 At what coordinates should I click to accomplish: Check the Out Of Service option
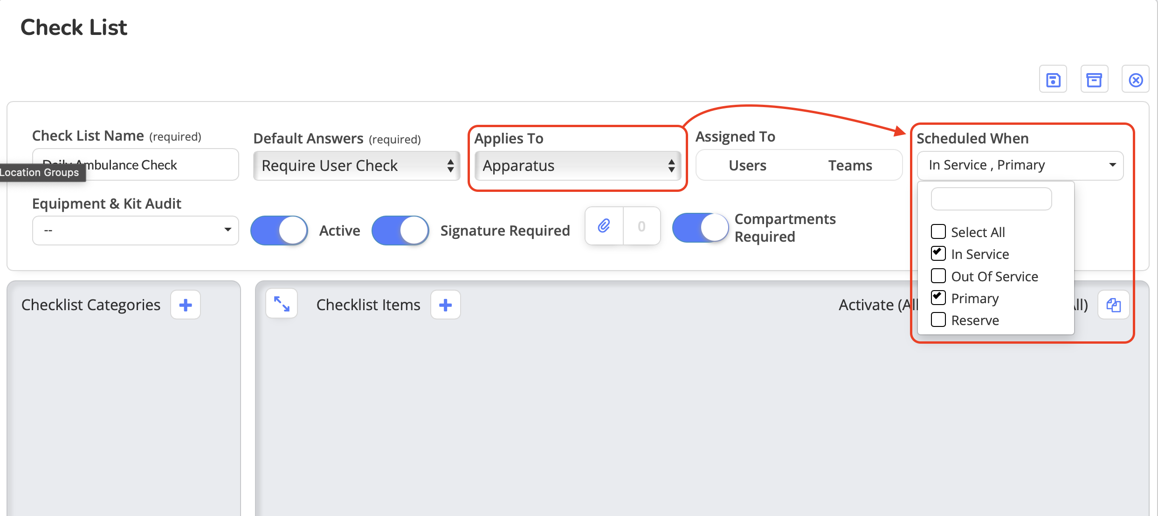pos(938,276)
